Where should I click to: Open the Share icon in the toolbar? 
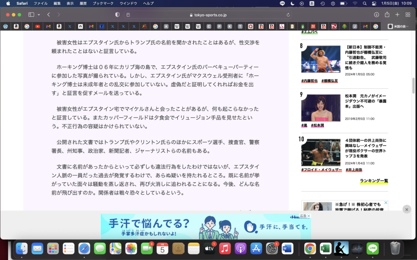click(x=387, y=15)
